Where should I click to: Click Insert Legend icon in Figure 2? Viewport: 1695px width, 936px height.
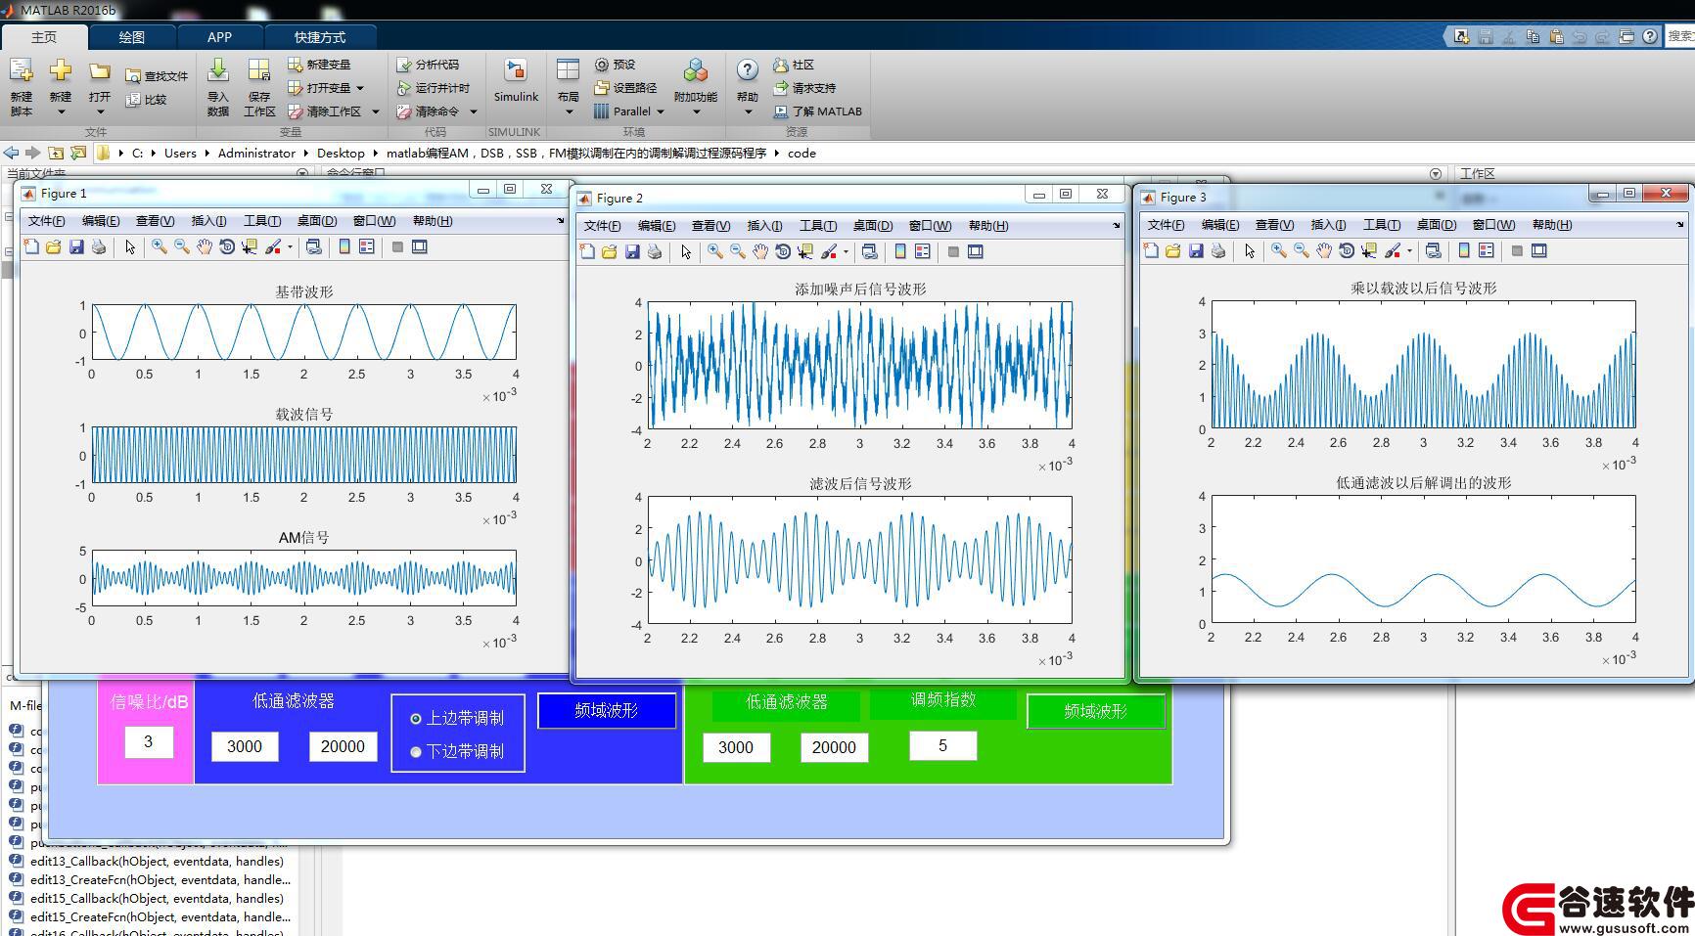point(922,252)
